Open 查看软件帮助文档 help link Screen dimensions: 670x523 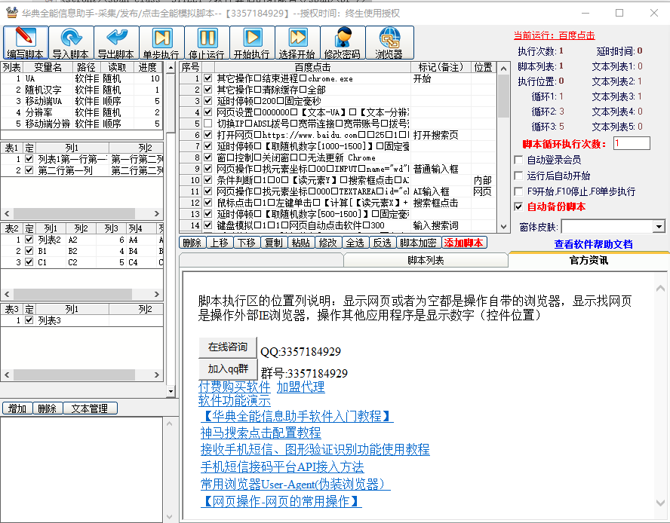point(593,244)
